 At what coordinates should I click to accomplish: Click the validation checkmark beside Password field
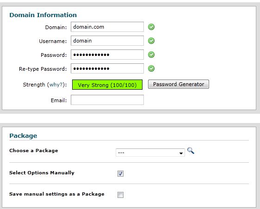click(151, 55)
